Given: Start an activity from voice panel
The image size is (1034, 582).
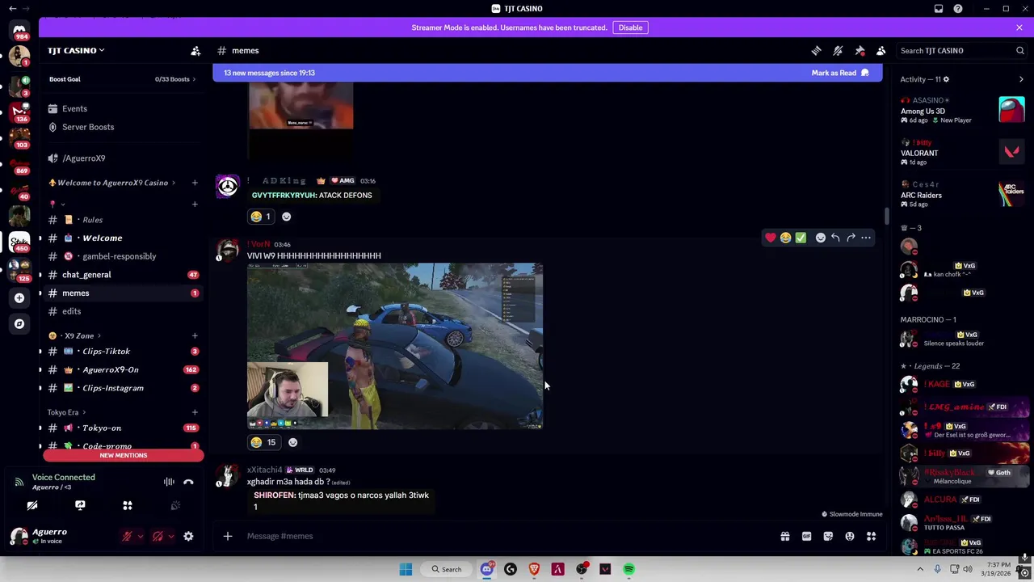Looking at the screenshot, I should pyautogui.click(x=127, y=506).
